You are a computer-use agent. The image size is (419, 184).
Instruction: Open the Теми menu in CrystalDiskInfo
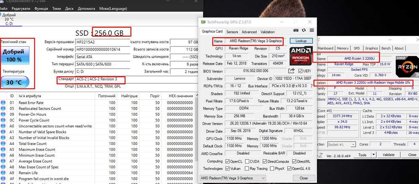point(57,8)
